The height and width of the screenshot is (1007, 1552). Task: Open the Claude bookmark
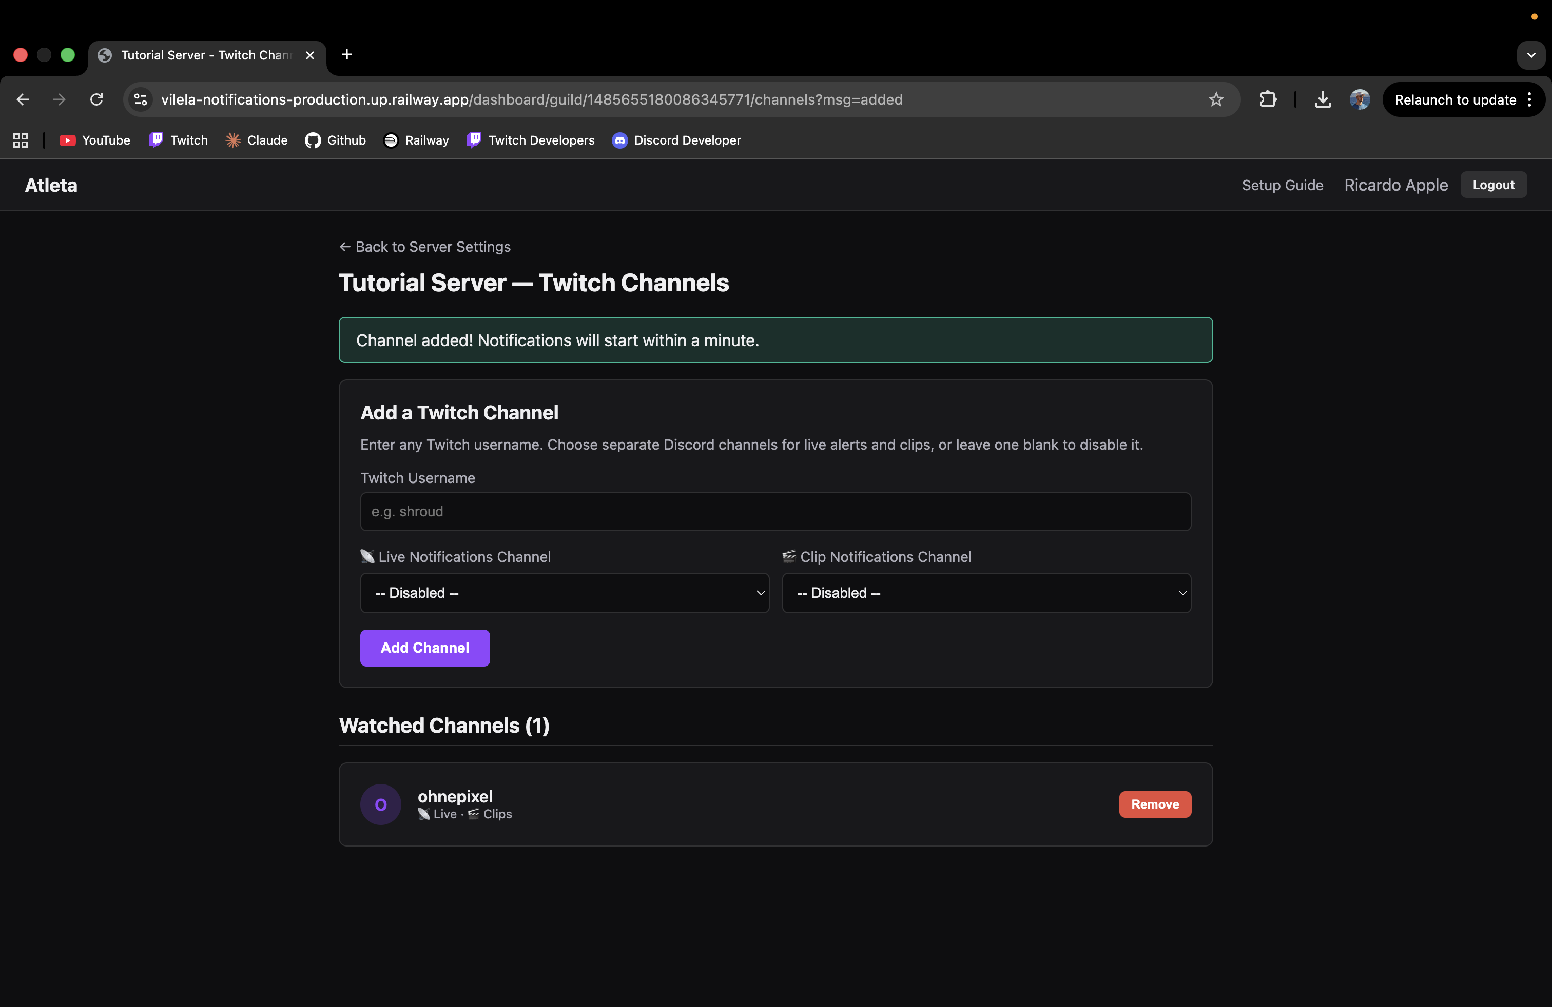(256, 140)
